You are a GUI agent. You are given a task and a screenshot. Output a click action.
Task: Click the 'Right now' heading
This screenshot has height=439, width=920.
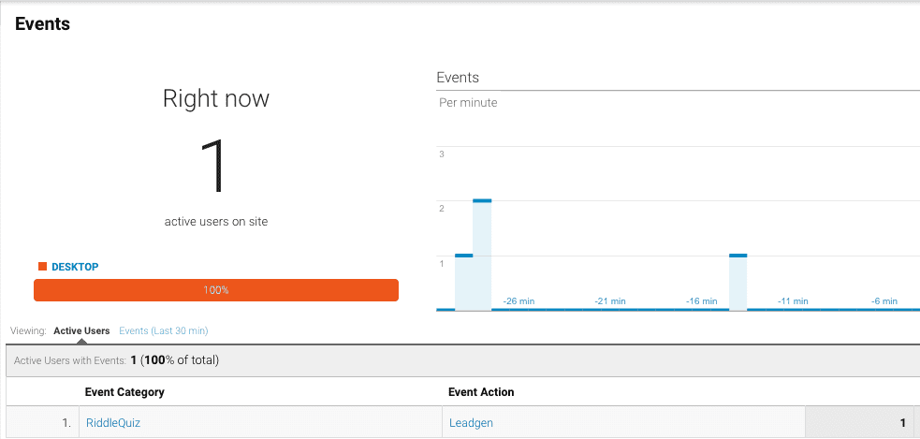pos(216,98)
